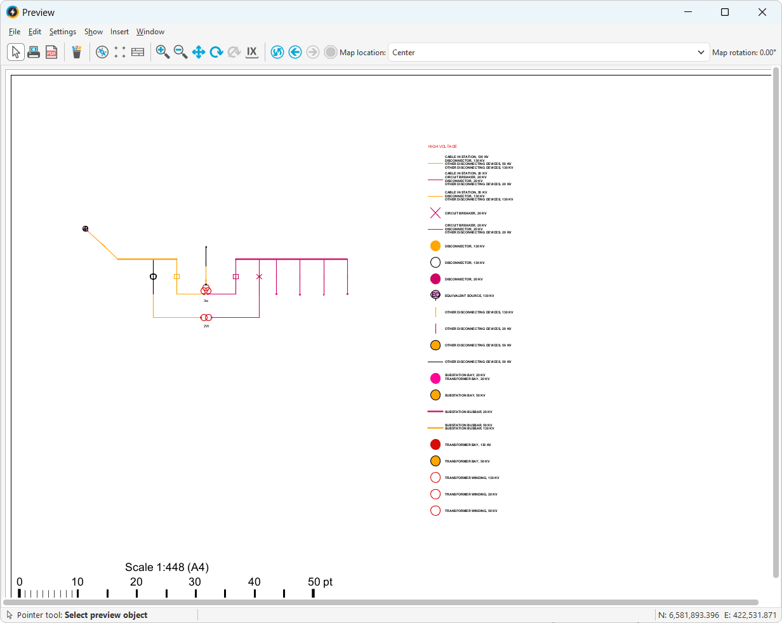Click the horizontal scrollbar at bottom
The height and width of the screenshot is (623, 782).
(381, 602)
